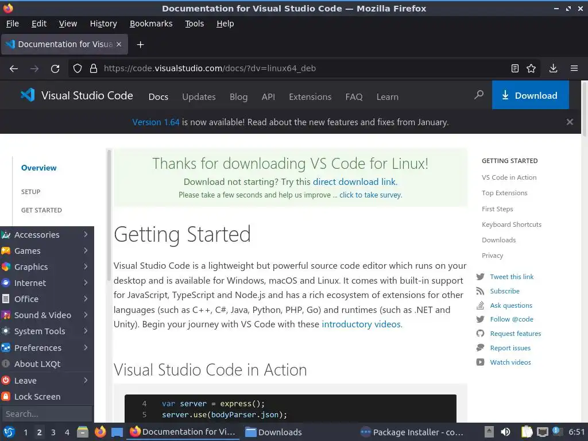588x441 pixels.
Task: Expand the Preferences menu category
Action: click(47, 348)
